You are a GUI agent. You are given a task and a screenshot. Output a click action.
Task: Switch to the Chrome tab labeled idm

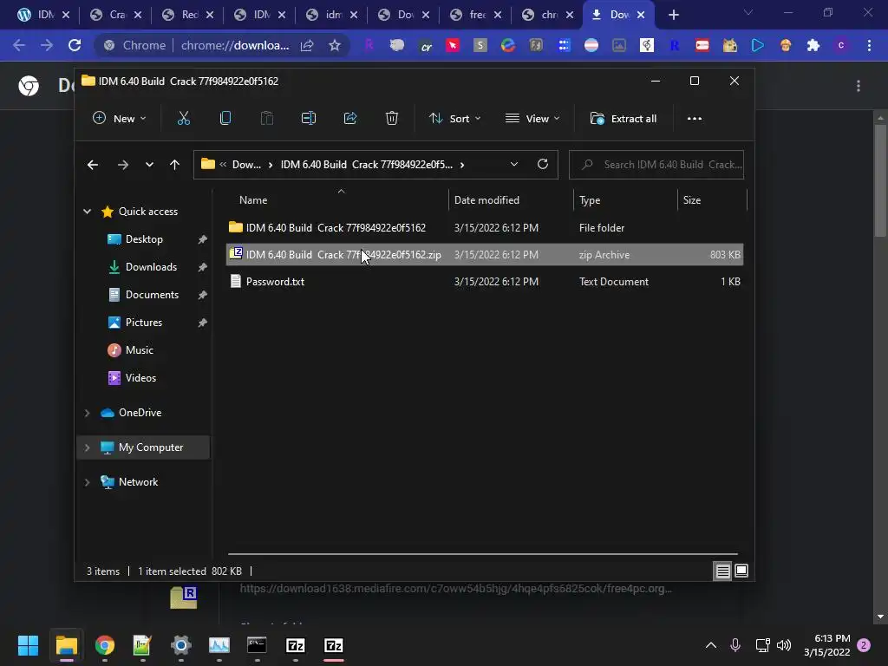pos(332,15)
